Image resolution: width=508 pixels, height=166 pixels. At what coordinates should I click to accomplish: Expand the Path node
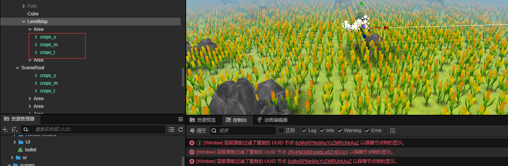23,6
